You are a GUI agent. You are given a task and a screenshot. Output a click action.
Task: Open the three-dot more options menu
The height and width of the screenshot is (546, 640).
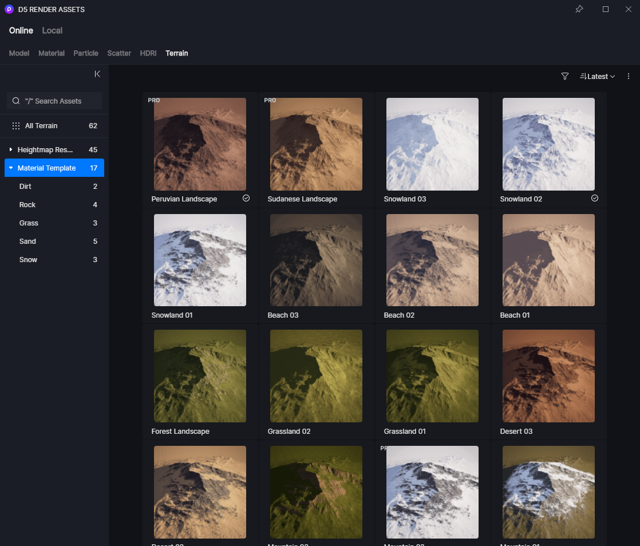629,76
